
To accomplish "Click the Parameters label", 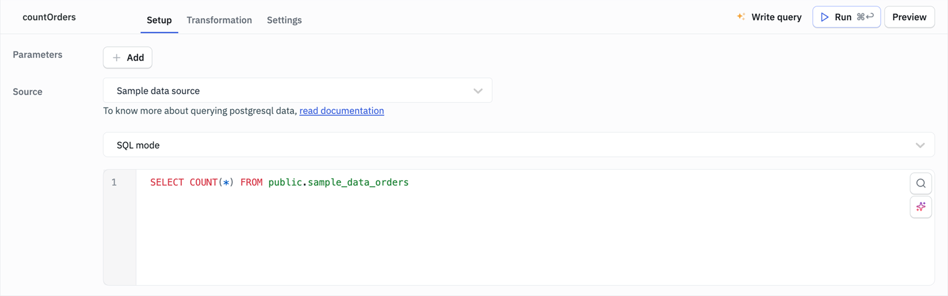I will [x=38, y=55].
